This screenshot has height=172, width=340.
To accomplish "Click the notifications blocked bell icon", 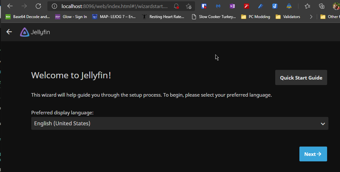I will tap(176, 6).
